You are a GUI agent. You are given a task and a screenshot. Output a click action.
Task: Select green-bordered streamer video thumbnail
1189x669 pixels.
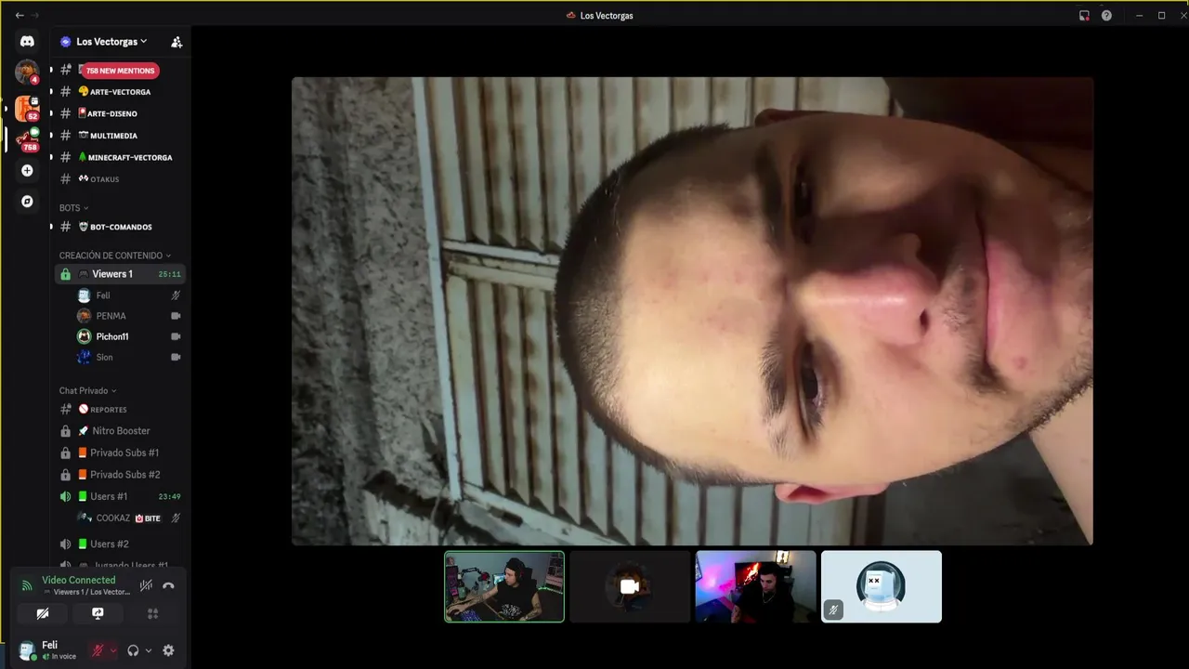(504, 586)
